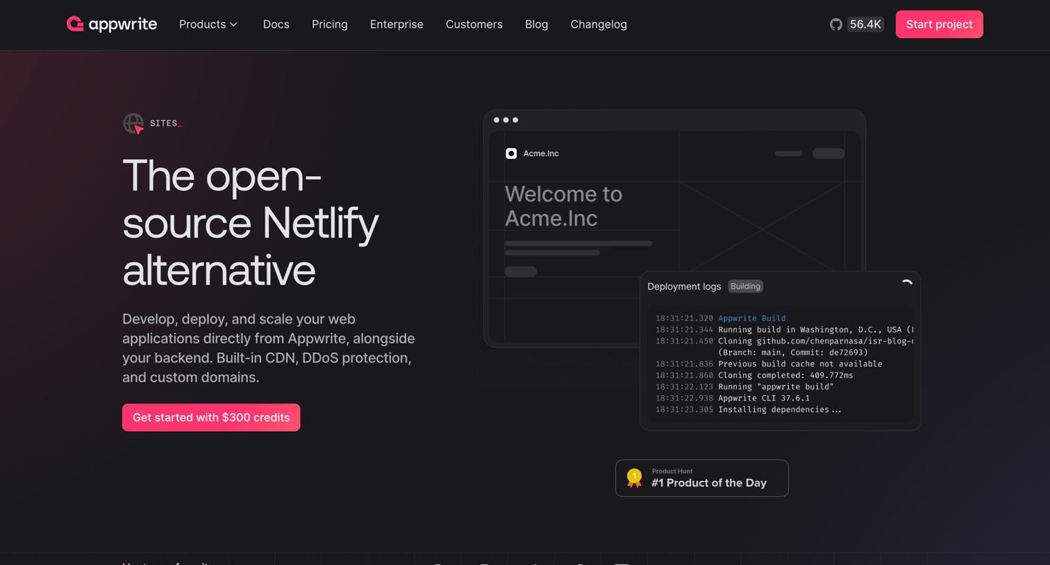
Task: Open the Docs page
Action: [x=276, y=24]
